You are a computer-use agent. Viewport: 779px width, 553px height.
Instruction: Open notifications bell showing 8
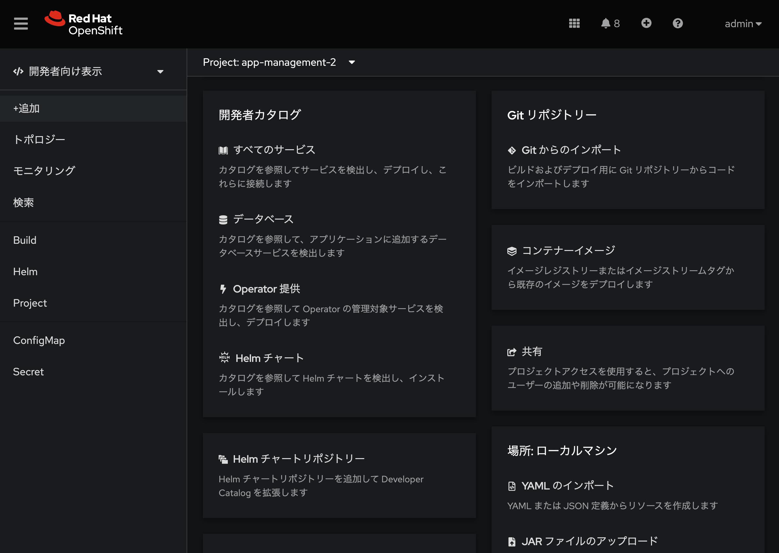coord(610,24)
